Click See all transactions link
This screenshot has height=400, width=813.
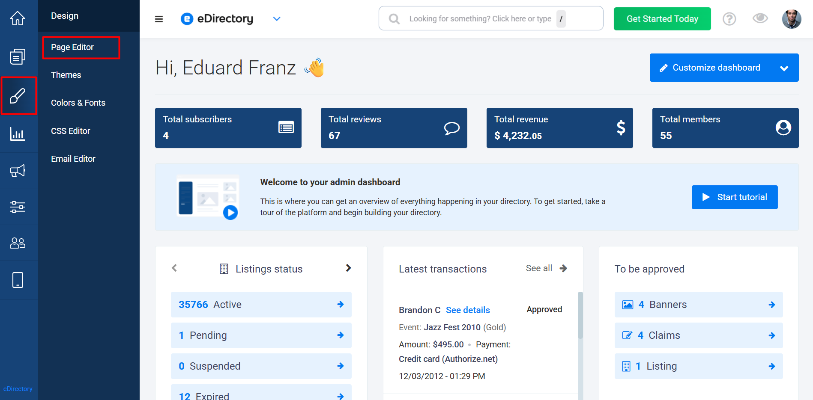click(x=539, y=268)
